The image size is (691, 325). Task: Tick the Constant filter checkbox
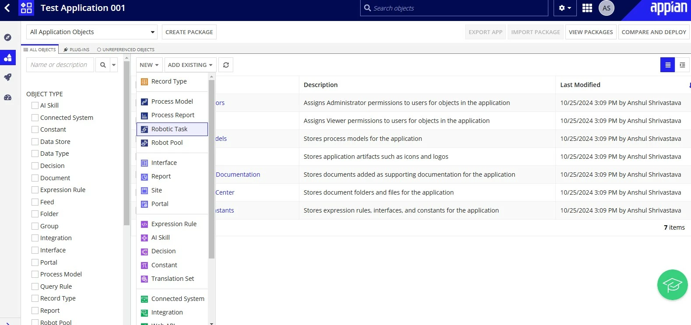35,129
